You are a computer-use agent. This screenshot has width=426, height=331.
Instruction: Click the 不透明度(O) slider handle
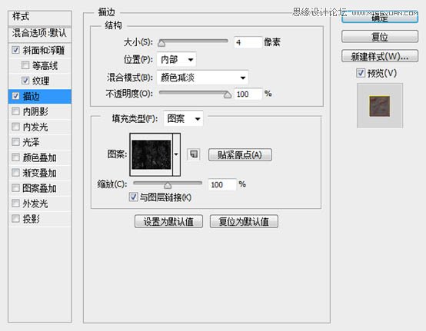pos(228,94)
